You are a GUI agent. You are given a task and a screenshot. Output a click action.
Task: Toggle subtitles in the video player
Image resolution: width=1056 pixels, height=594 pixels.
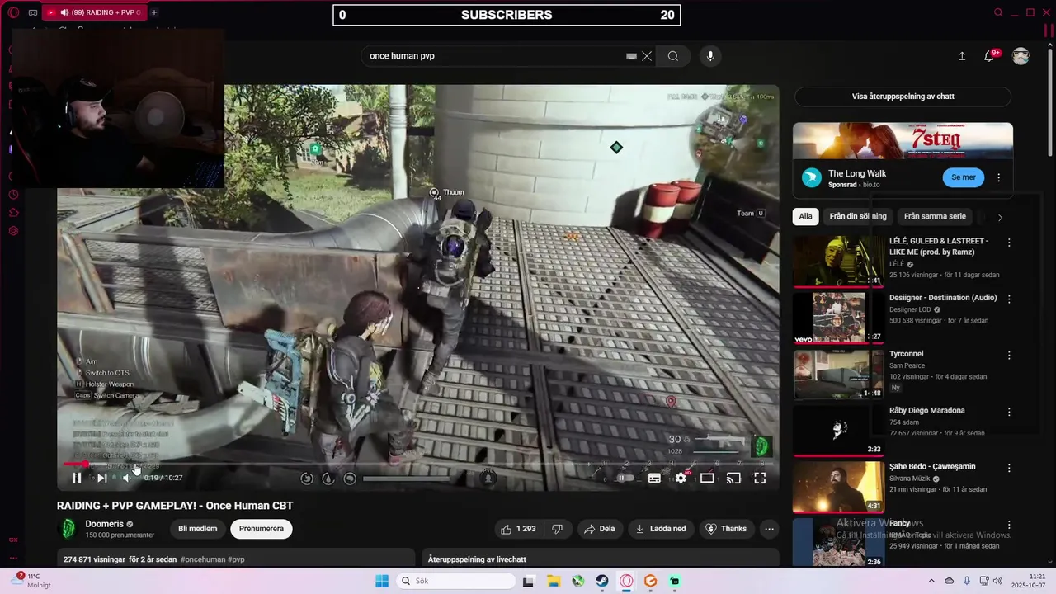[x=654, y=478]
